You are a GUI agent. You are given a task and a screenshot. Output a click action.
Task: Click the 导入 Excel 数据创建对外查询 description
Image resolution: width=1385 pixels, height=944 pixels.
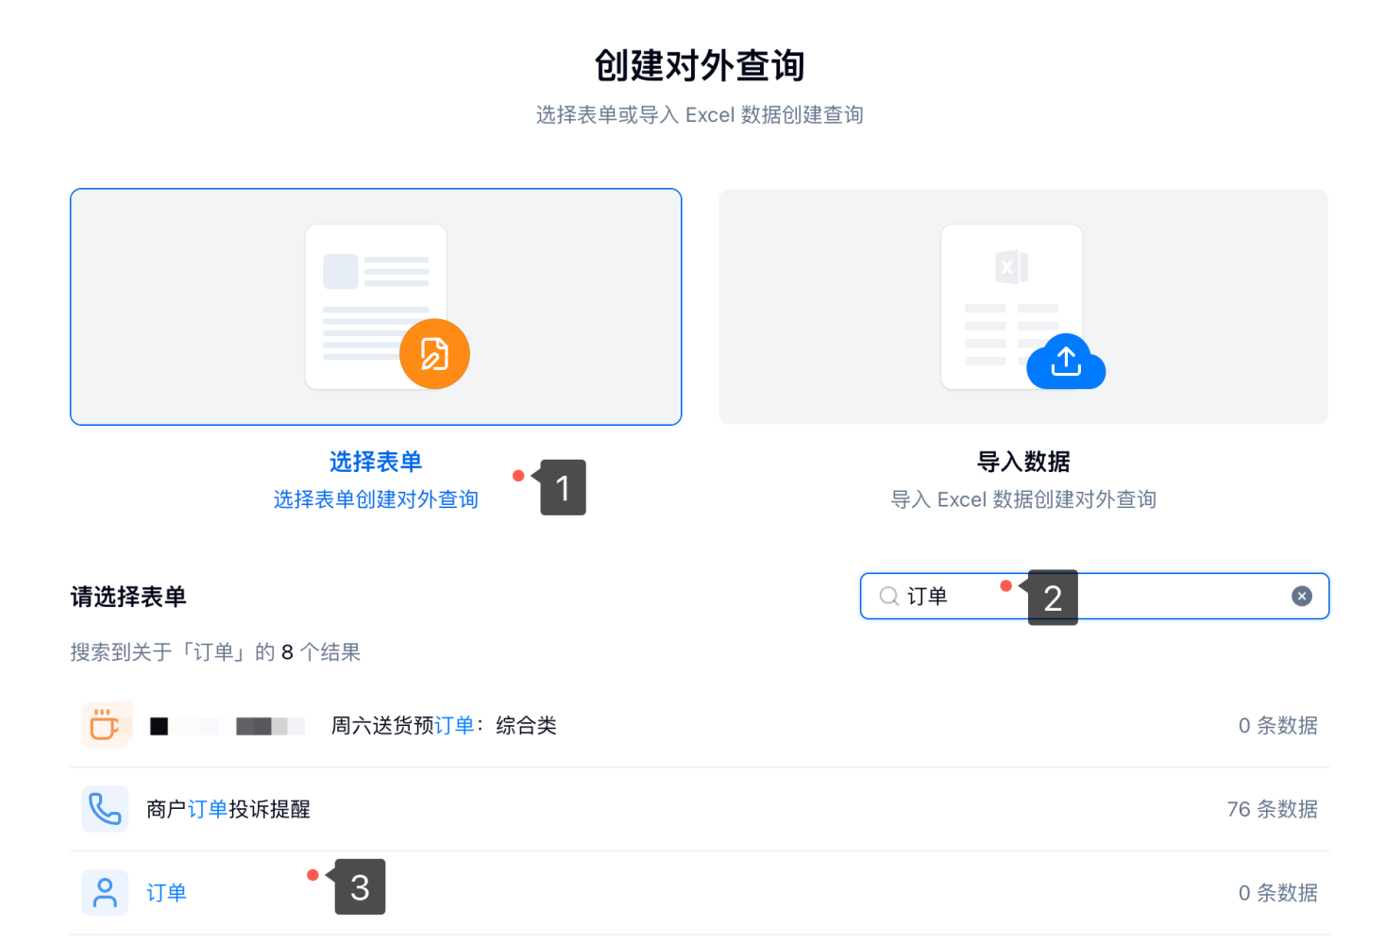click(1023, 499)
